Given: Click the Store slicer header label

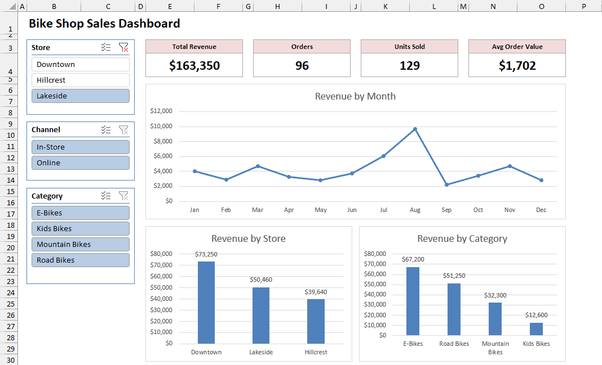Looking at the screenshot, I should (x=41, y=47).
